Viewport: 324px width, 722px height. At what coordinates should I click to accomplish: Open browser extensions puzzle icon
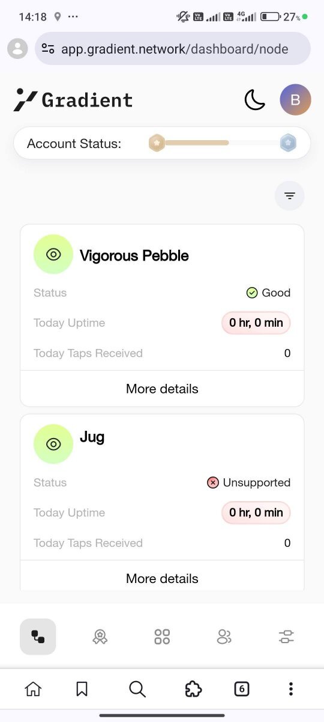[x=193, y=689]
